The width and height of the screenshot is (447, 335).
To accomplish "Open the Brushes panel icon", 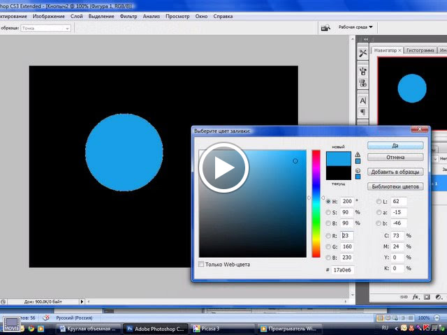I will click(362, 71).
